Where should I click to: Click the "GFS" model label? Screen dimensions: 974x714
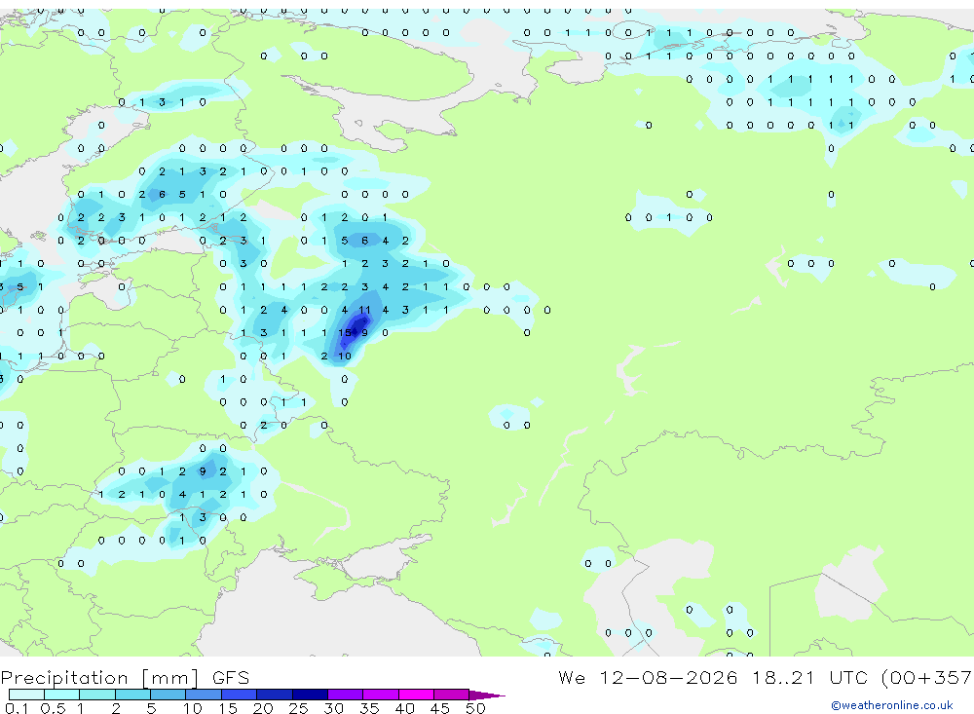point(231,677)
